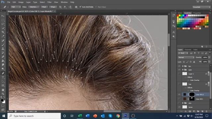This screenshot has width=212, height=119.
Task: Show the Color Fill 3 layer
Action: 179,99
